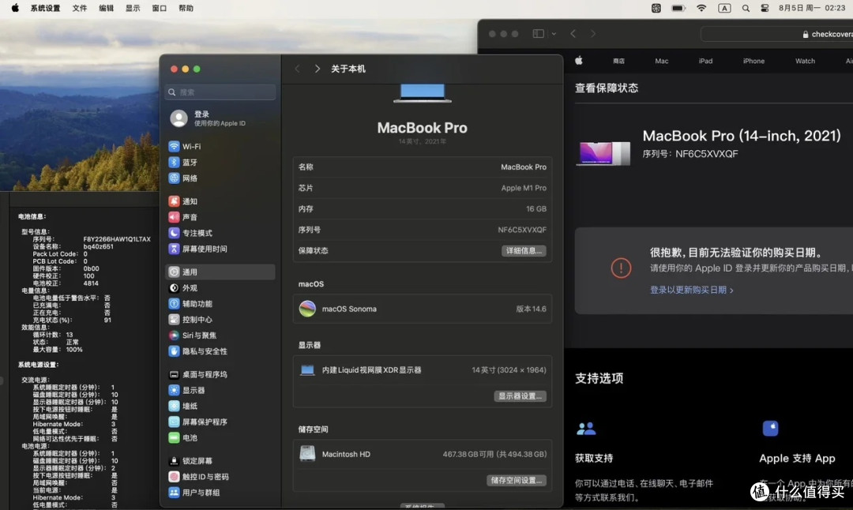Open Control Center in menu bar
Screen dimensions: 853x510
click(765, 8)
